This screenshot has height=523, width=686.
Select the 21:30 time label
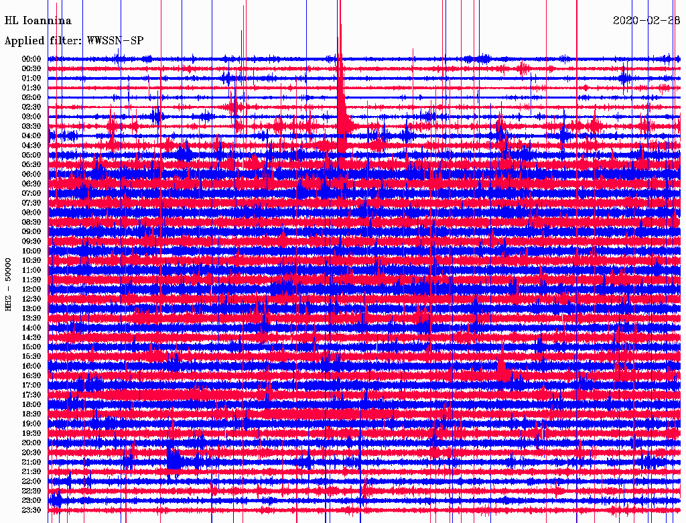[x=31, y=471]
